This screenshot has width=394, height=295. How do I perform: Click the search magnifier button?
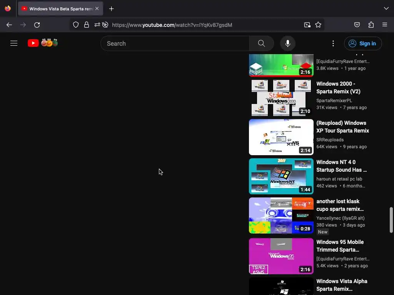coord(261,43)
